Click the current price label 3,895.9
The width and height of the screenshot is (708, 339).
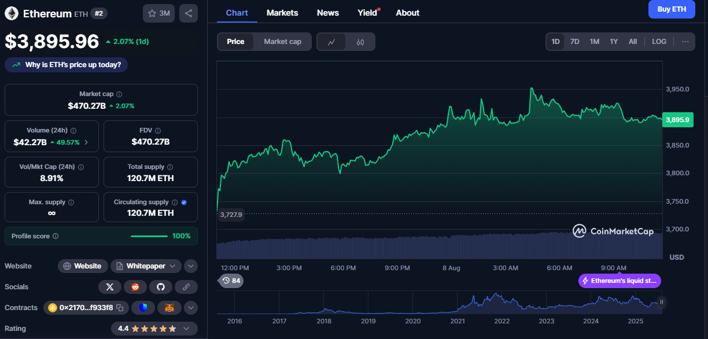[677, 120]
